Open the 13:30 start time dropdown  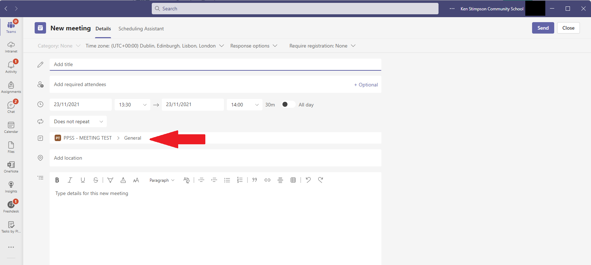tap(132, 105)
